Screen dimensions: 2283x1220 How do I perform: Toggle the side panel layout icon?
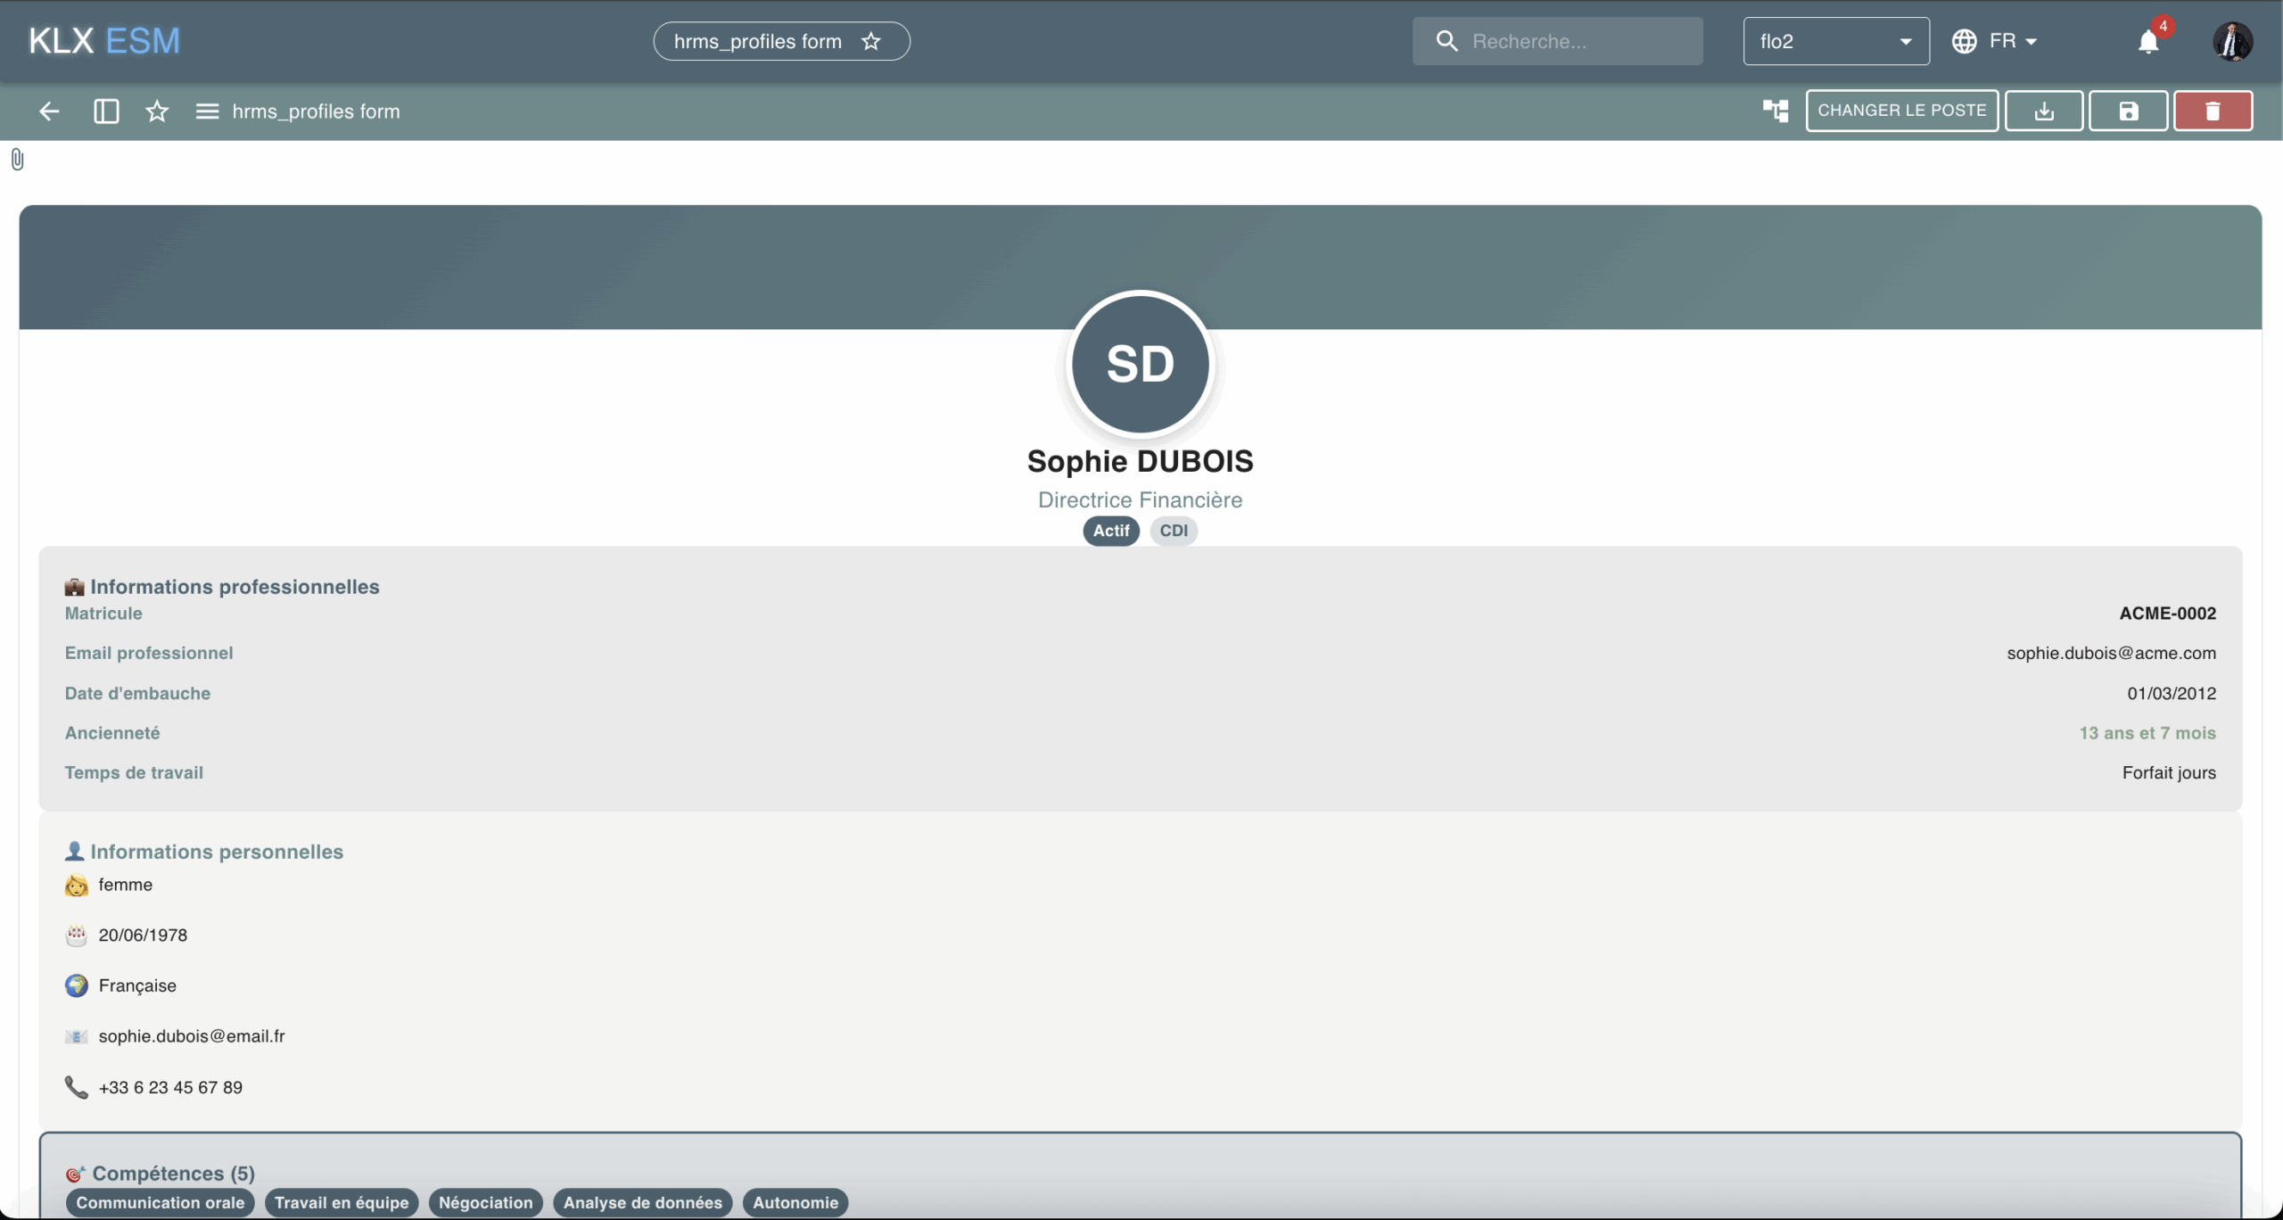tap(106, 111)
